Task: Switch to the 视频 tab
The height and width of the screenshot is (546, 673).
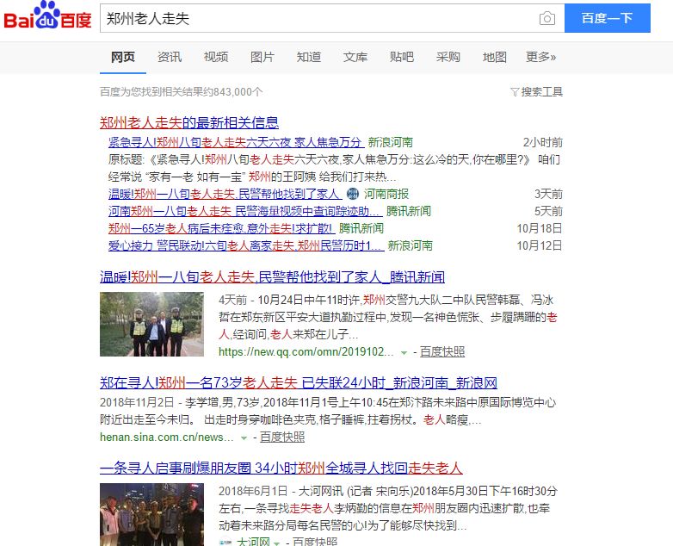Action: pyautogui.click(x=215, y=57)
